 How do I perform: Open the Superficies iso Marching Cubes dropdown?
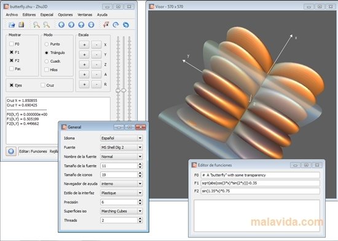point(122,211)
